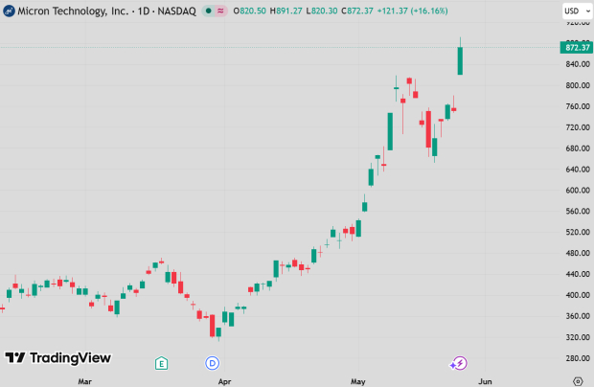
Task: Click the +121.37 (+16.16%) change value
Action: [x=413, y=11]
